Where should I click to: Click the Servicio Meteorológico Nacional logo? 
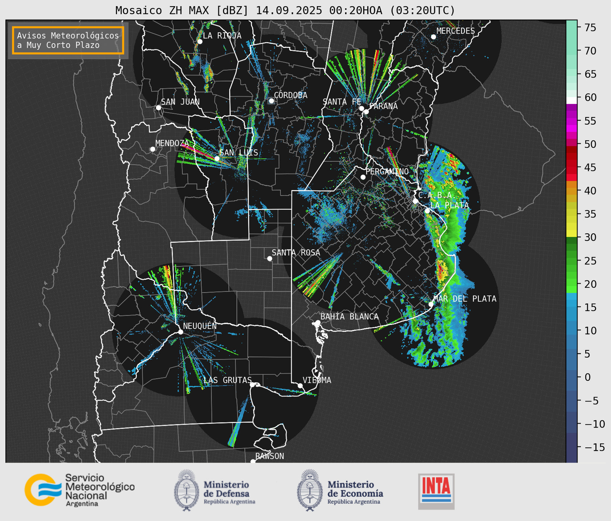coord(80,490)
